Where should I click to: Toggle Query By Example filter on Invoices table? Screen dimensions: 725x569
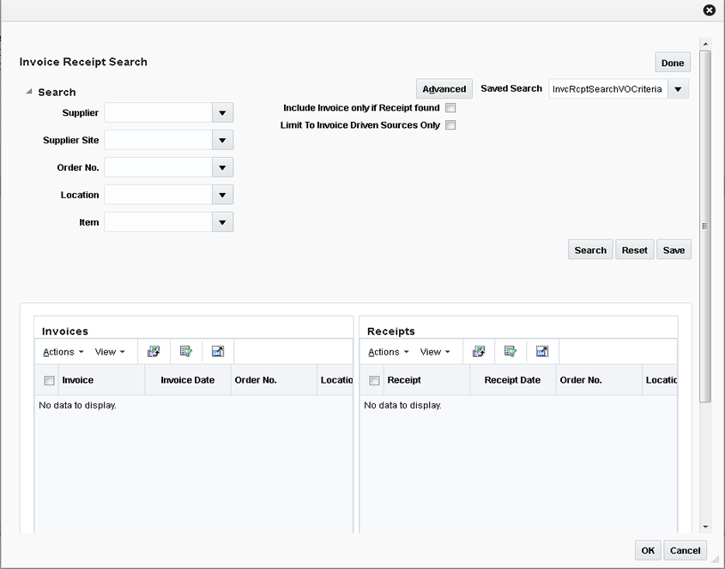coord(186,351)
